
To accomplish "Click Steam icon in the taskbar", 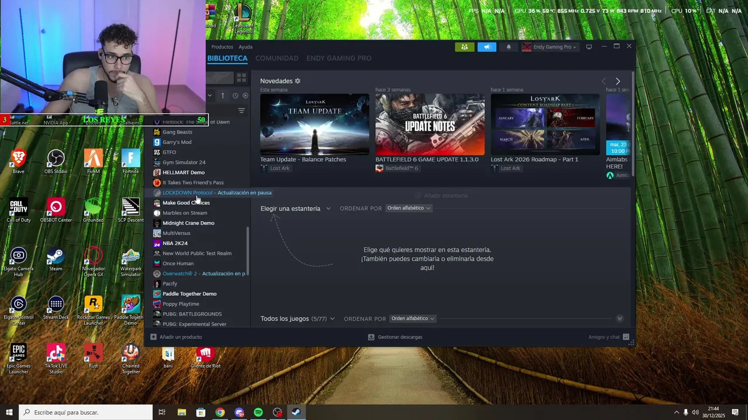I will pyautogui.click(x=296, y=412).
